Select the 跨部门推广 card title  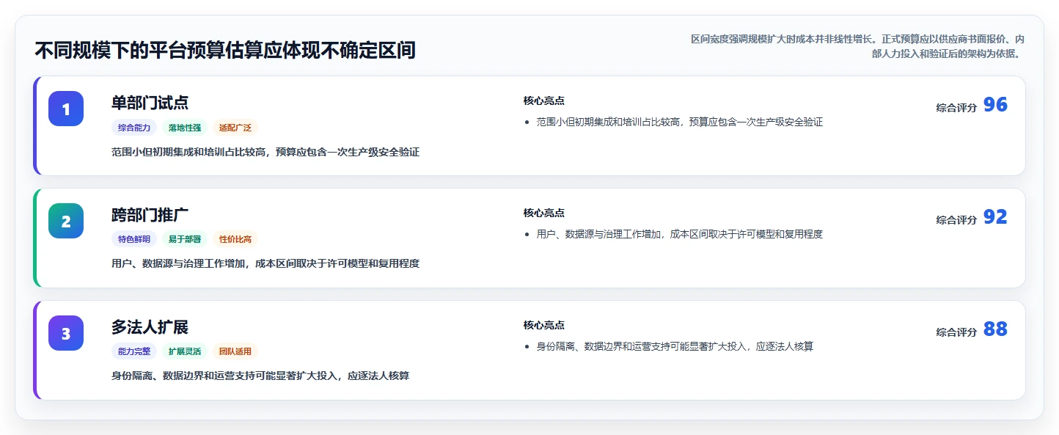point(150,215)
